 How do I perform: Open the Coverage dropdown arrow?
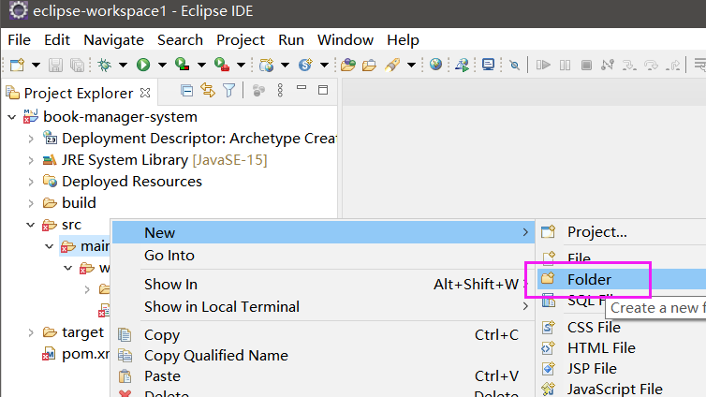click(201, 66)
